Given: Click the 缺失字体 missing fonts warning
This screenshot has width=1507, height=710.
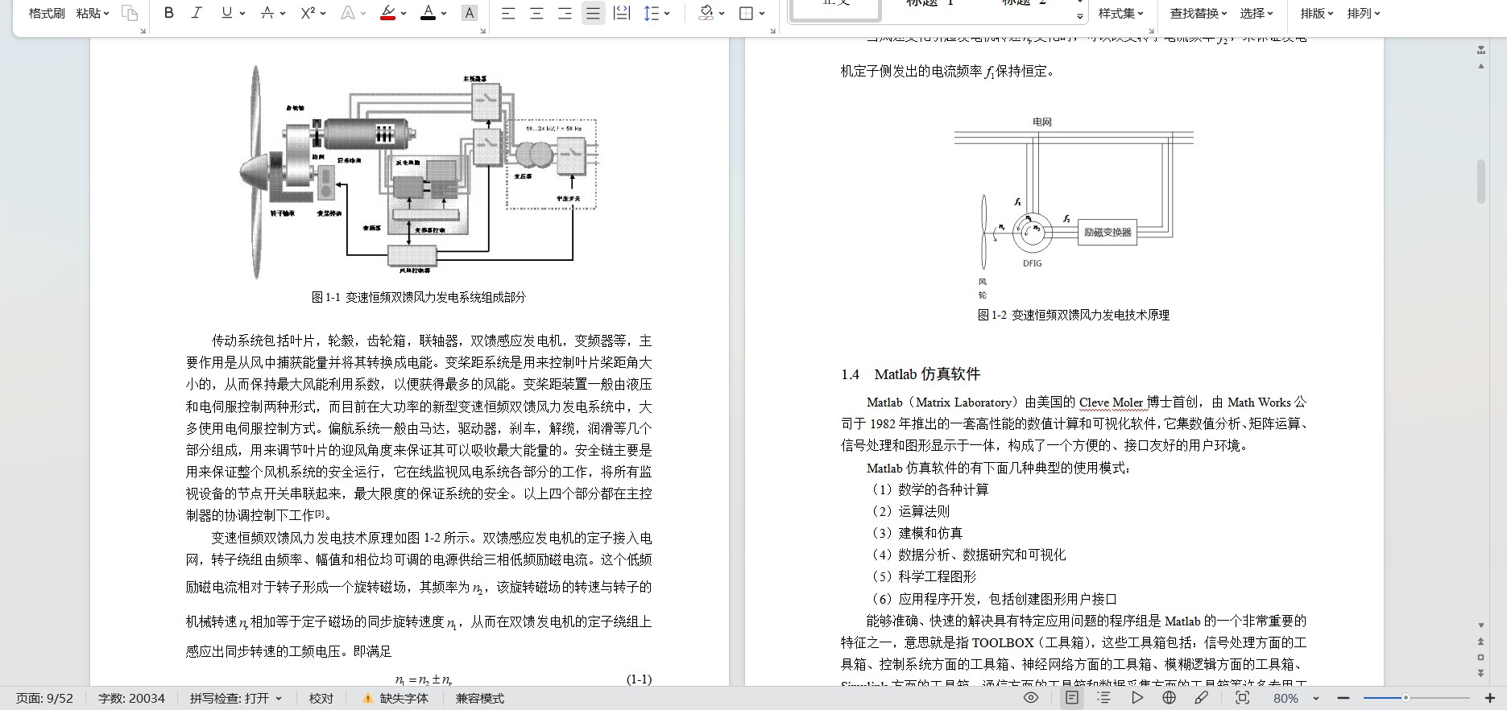Looking at the screenshot, I should point(395,698).
